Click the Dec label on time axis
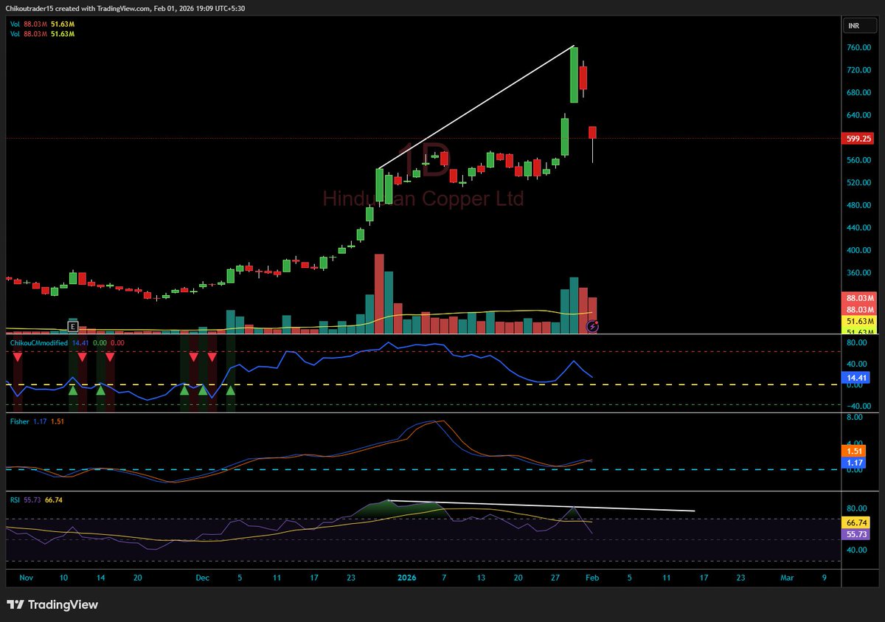This screenshot has height=622, width=885. coord(204,579)
